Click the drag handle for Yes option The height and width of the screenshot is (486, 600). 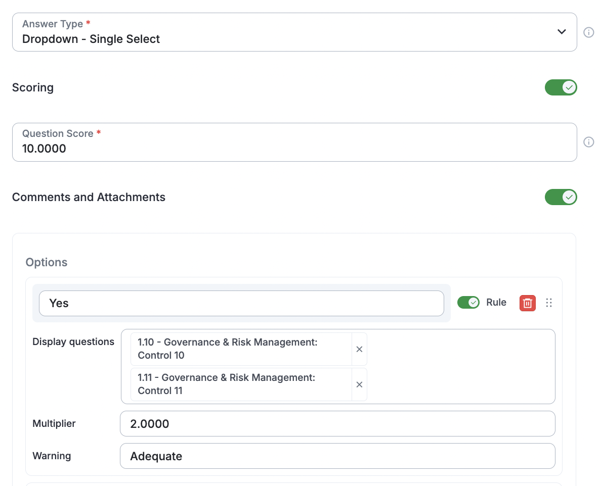pyautogui.click(x=549, y=303)
